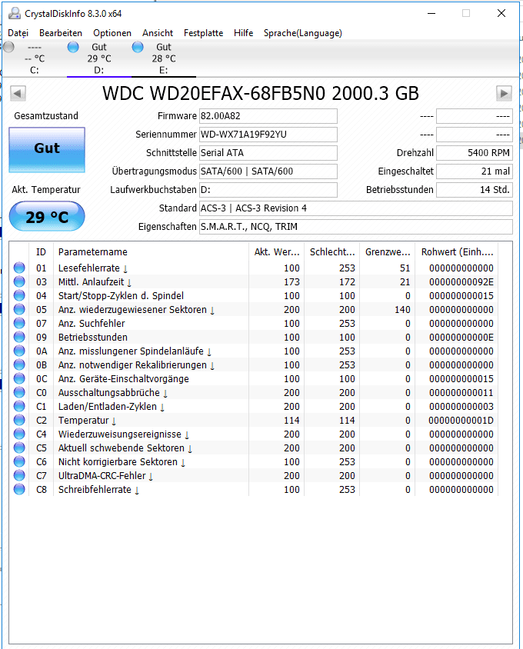This screenshot has height=649, width=523.
Task: Click the blue status orb for drive D:
Action: point(73,47)
